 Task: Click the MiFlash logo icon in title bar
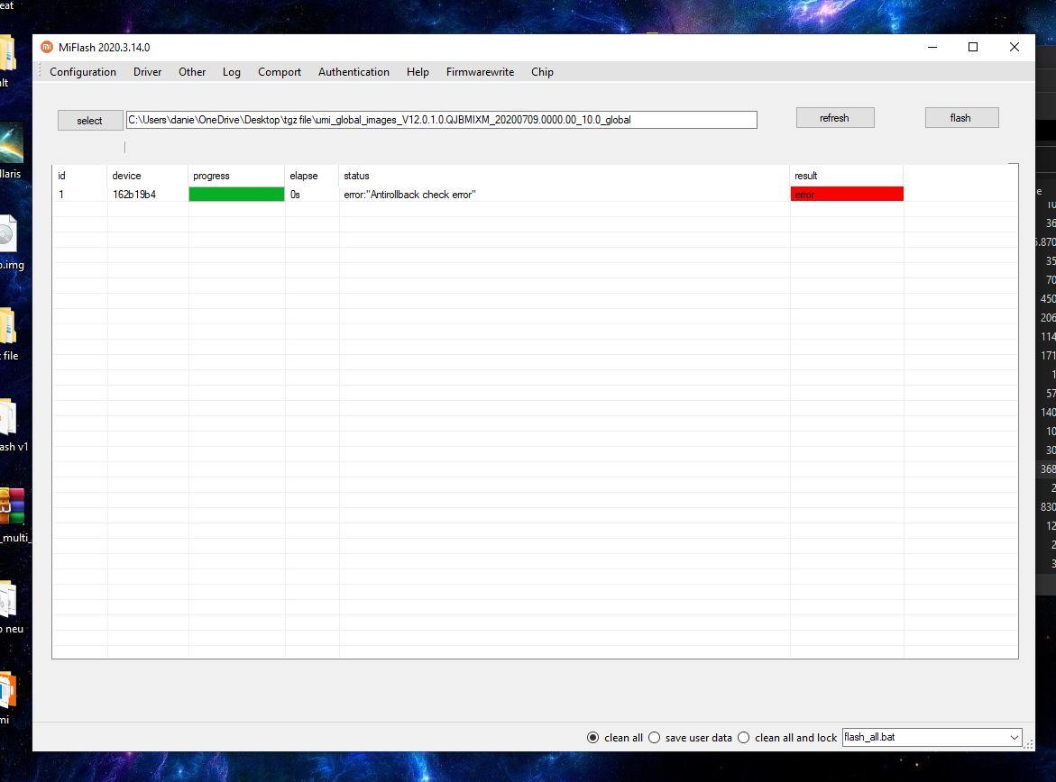47,47
